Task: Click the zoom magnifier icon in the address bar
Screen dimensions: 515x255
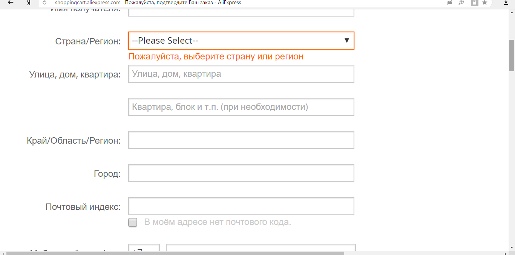Action: (461, 3)
